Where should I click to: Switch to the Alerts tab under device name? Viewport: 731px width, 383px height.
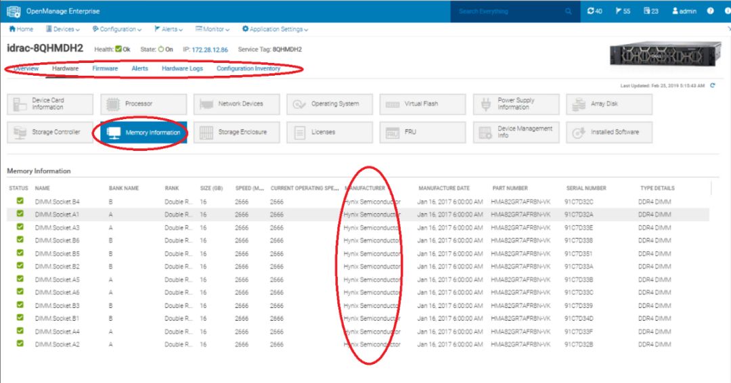(x=140, y=68)
